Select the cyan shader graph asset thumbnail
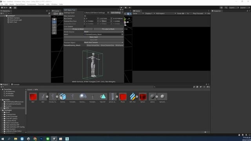This screenshot has width=251, height=141. [x=103, y=97]
